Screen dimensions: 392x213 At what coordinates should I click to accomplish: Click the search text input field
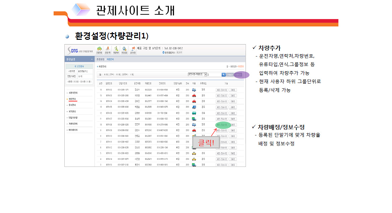click(214, 75)
